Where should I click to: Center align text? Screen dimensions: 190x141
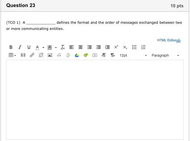(80, 47)
